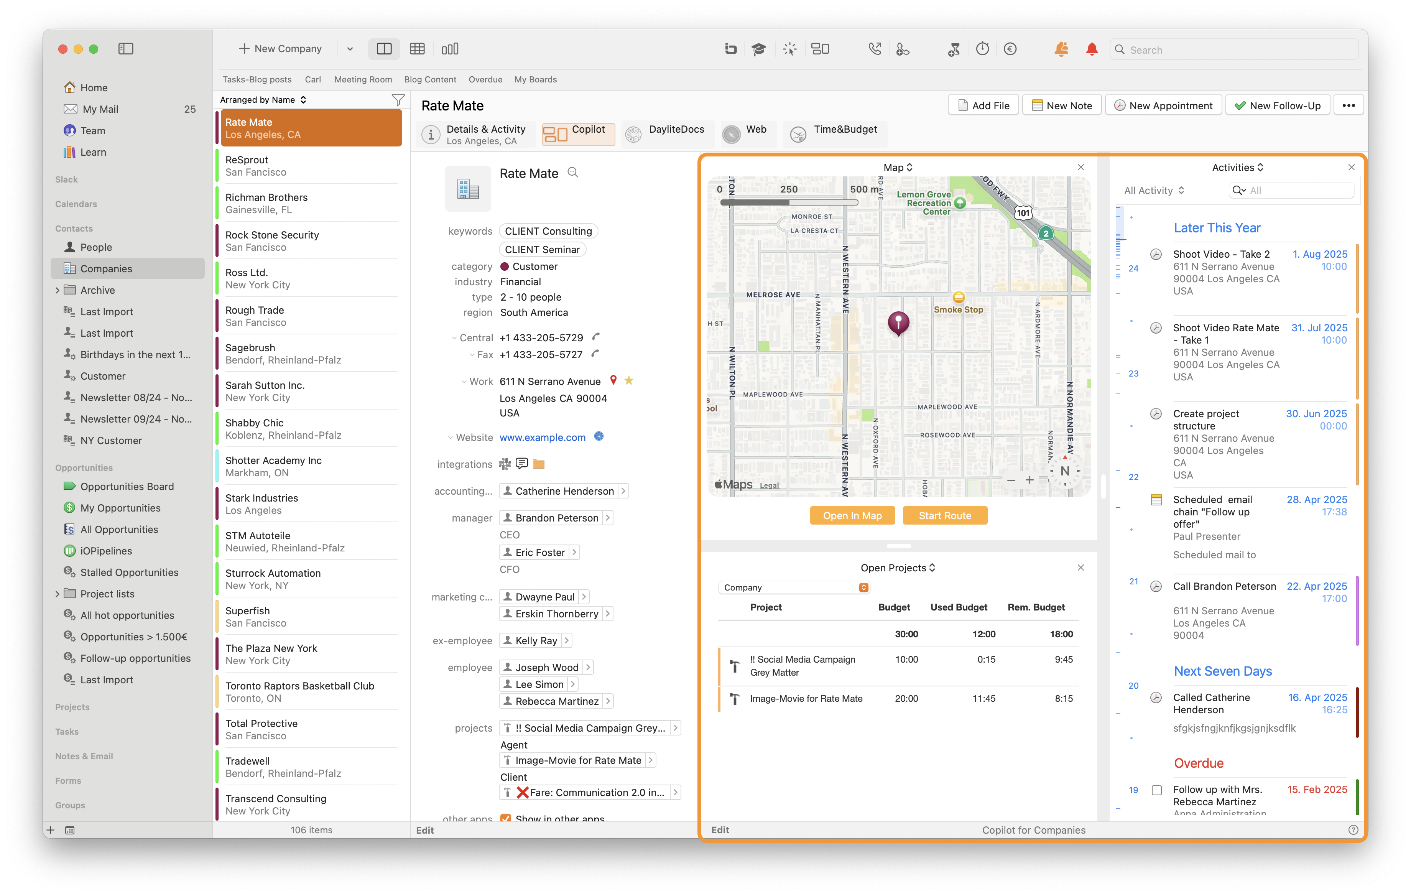Screen dimensions: 1411x895
Task: Open the timer icon in toolbar
Action: click(x=983, y=49)
